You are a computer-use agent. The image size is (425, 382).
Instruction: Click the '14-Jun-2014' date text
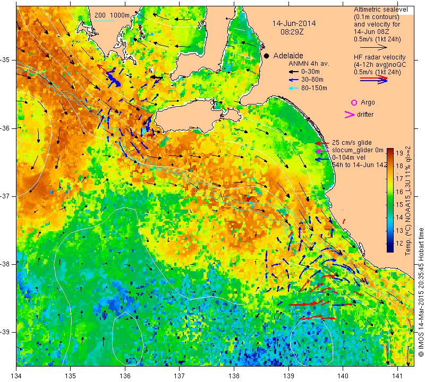[294, 23]
